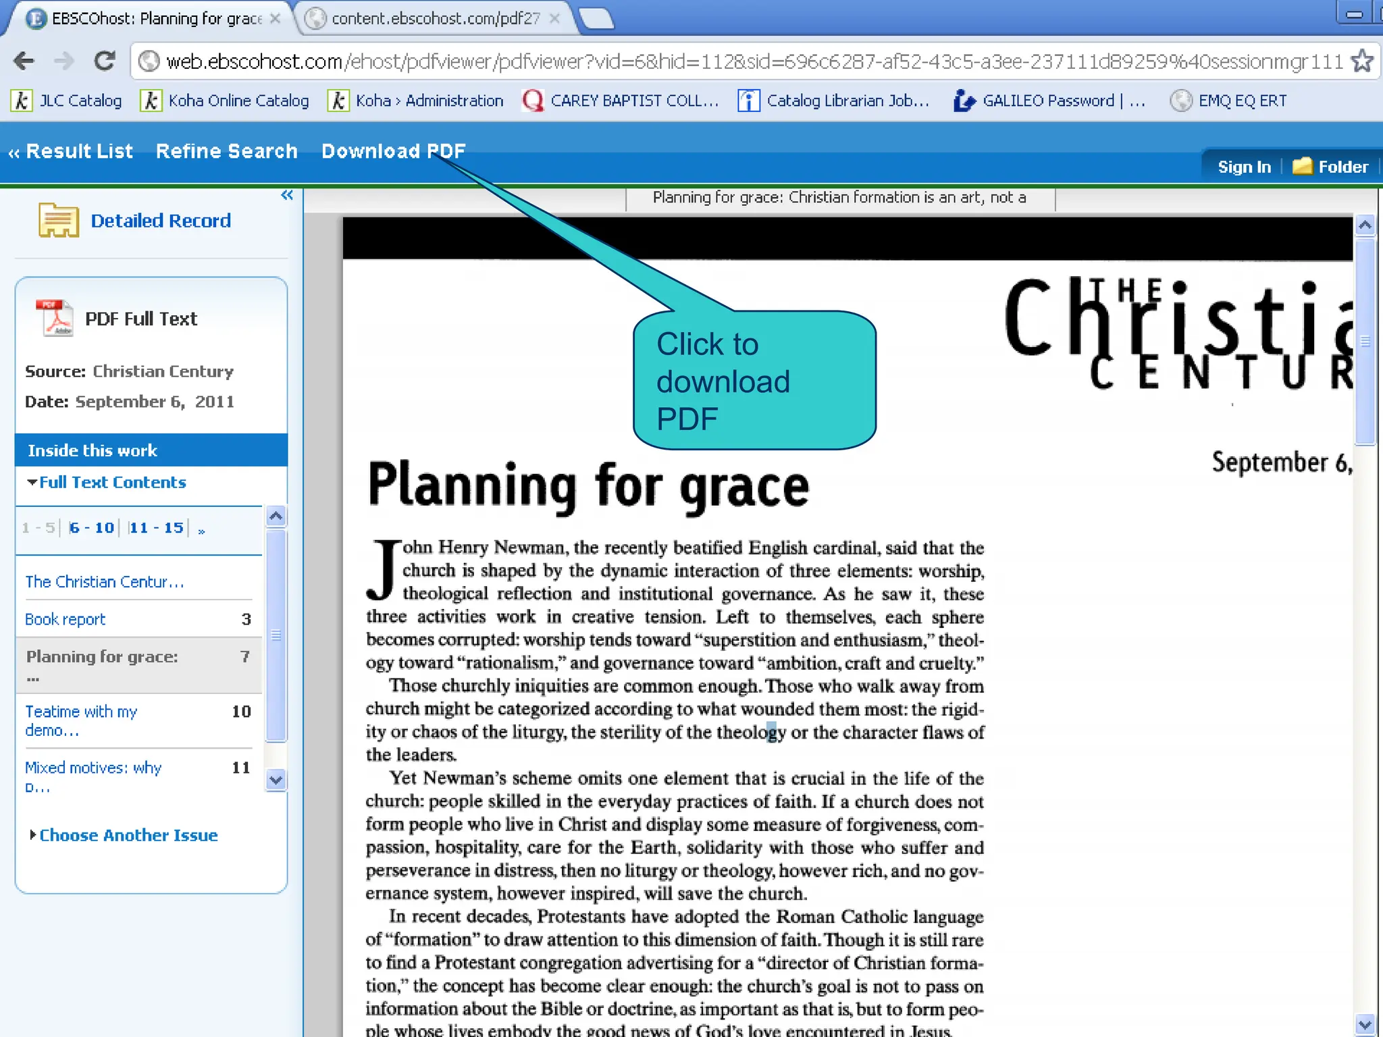
Task: Open the Koha Administration bookmark
Action: point(416,101)
